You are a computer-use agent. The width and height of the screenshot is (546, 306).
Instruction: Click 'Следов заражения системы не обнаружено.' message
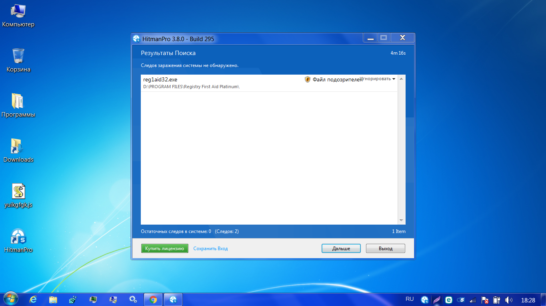(190, 65)
